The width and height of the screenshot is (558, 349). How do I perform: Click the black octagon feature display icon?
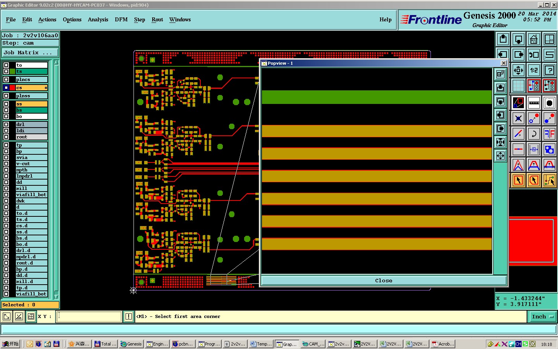549,103
